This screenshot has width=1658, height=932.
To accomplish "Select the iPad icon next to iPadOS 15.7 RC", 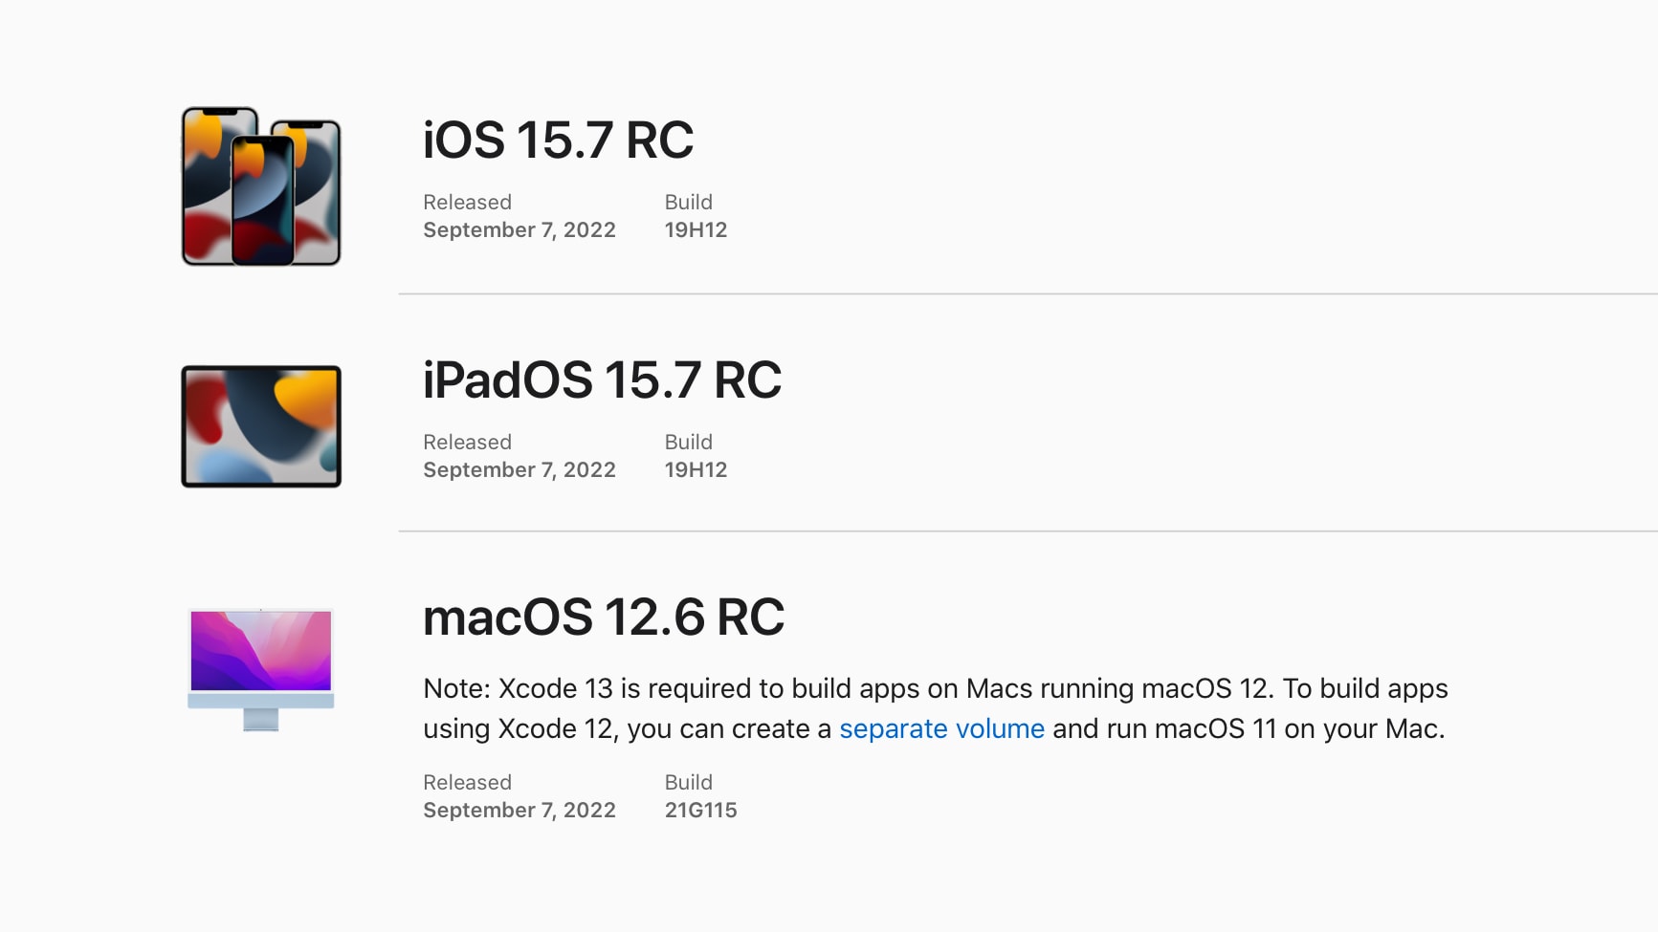I will 259,426.
